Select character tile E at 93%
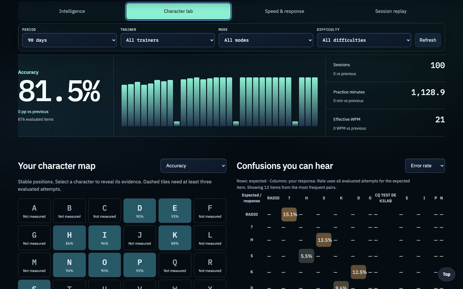 (175, 211)
